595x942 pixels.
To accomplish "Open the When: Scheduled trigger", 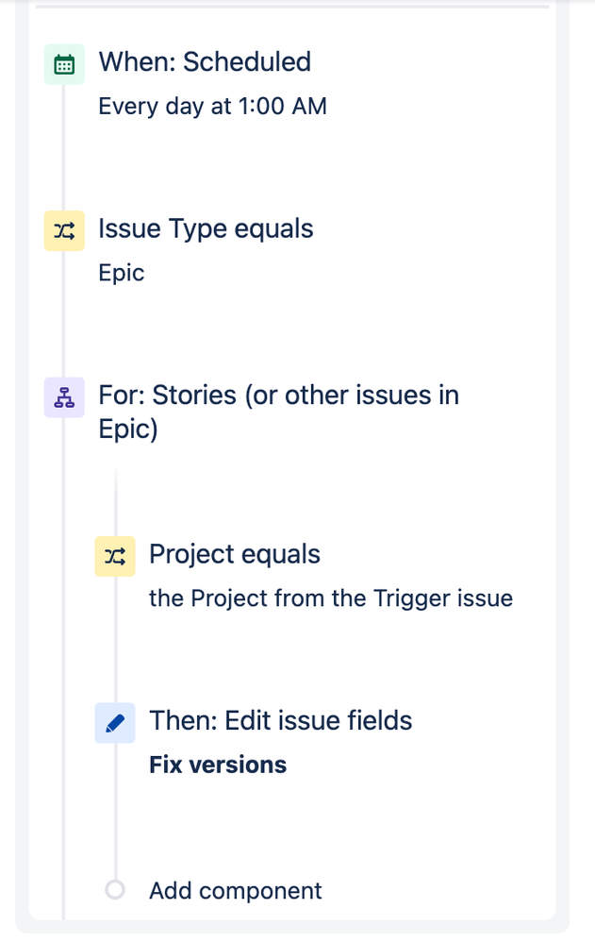I will [x=205, y=62].
